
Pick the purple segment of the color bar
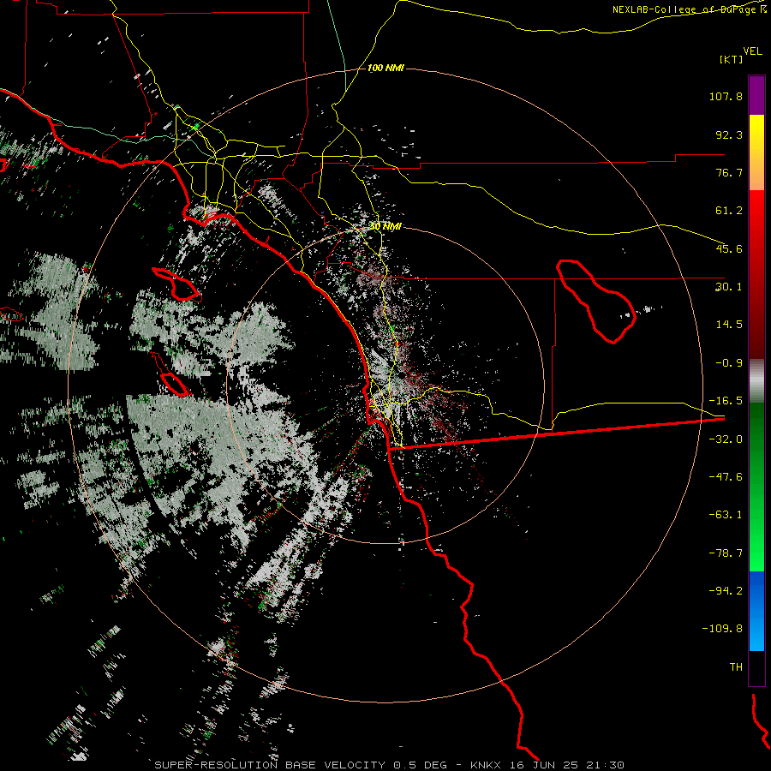tap(756, 95)
